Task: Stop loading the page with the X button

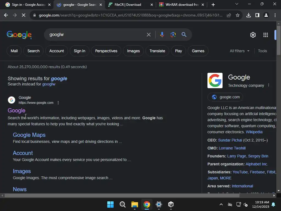Action: point(24,15)
